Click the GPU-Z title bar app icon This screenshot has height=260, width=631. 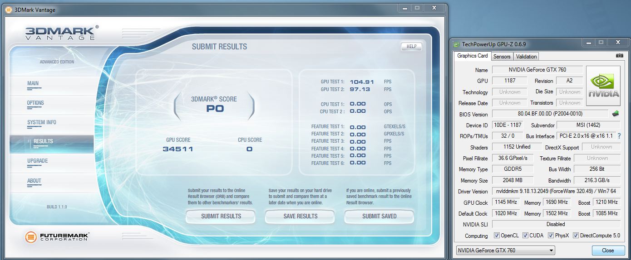[x=457, y=44]
